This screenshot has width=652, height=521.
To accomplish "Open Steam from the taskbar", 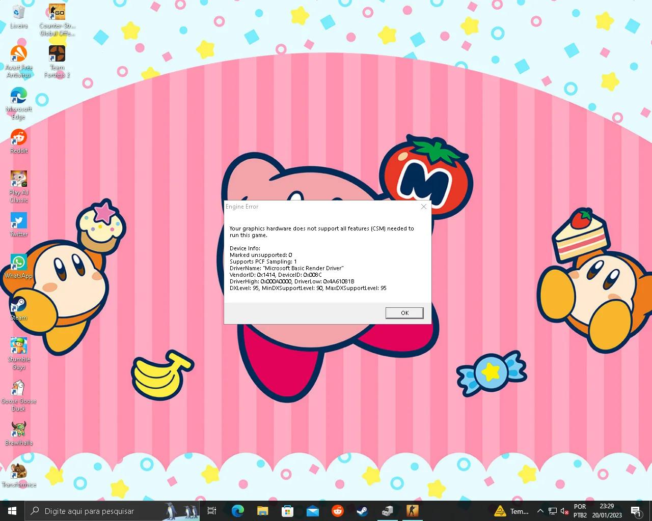I will coord(362,511).
